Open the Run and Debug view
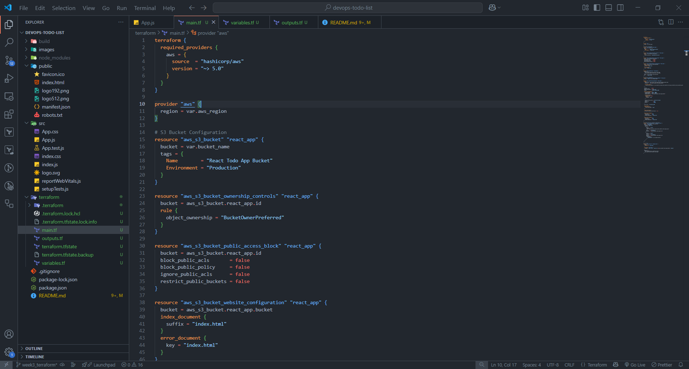This screenshot has width=689, height=369. click(x=9, y=78)
